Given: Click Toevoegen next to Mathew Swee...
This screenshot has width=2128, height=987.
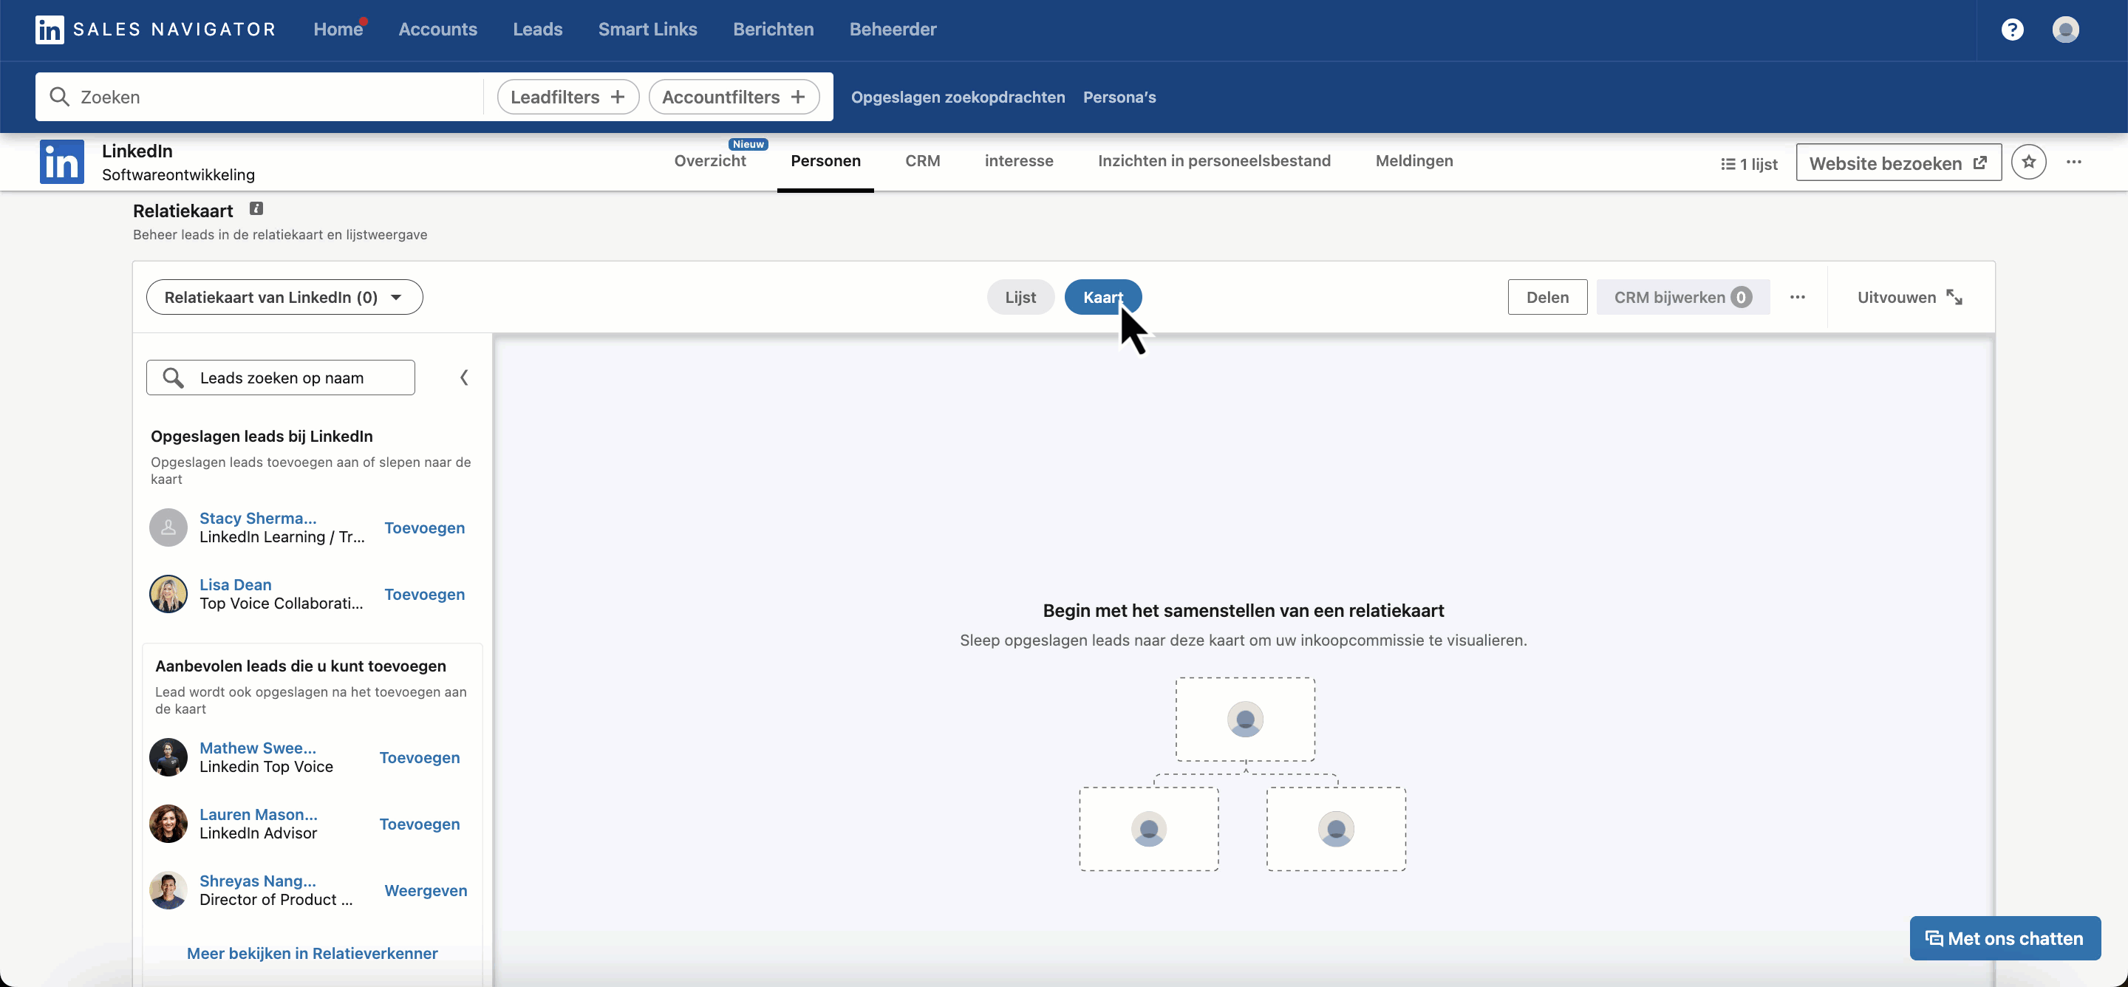Looking at the screenshot, I should 420,757.
